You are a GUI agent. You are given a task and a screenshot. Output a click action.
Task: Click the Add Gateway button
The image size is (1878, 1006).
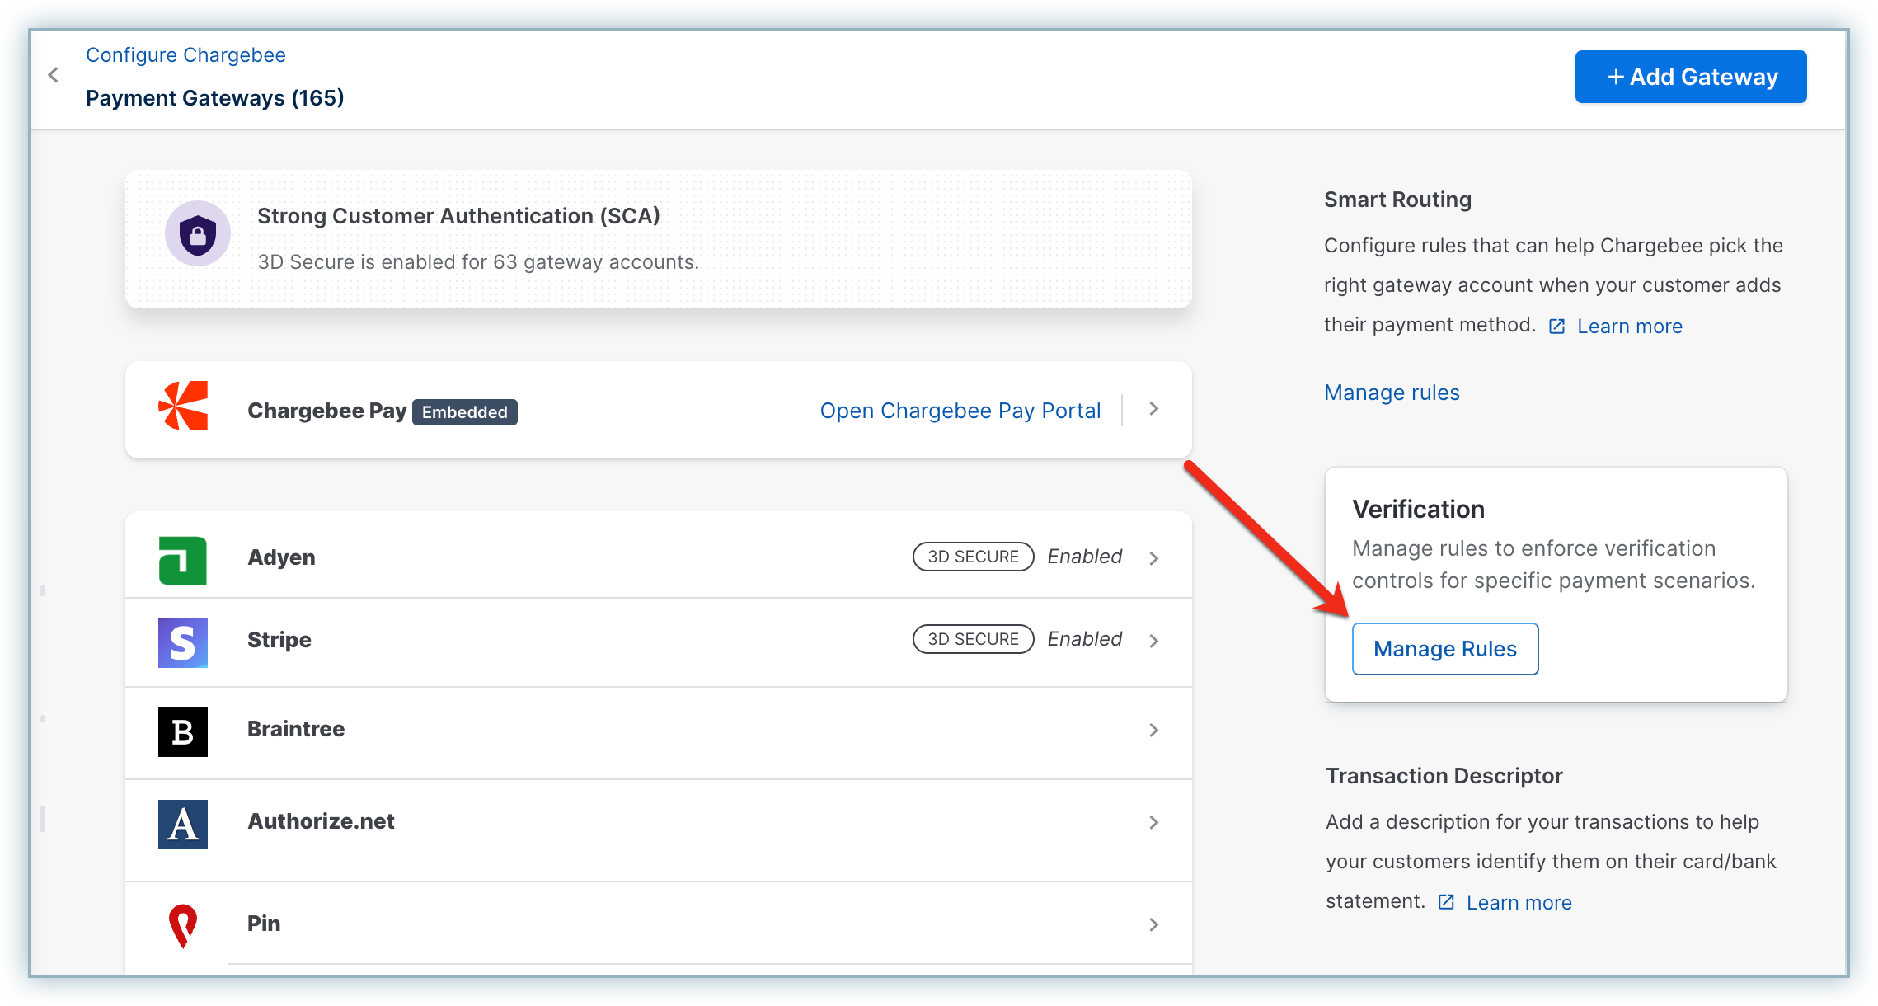(1691, 77)
